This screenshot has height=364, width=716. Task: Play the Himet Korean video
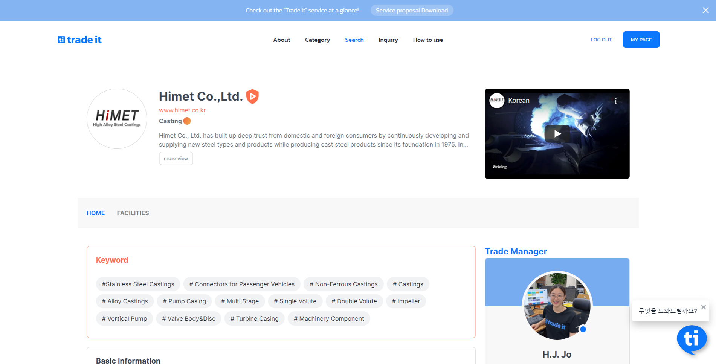557,134
